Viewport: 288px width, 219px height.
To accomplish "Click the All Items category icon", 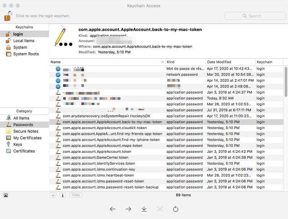I will pos(8,118).
